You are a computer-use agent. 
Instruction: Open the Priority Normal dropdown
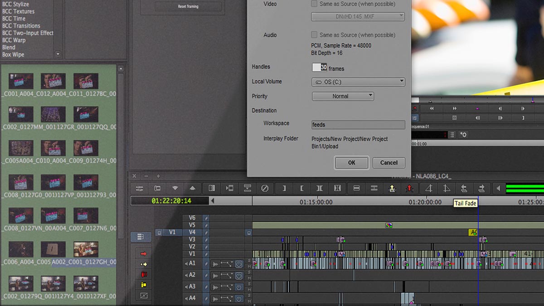(343, 96)
